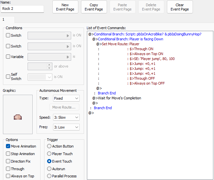
Task: Select the first '$>Jump: +0,+1' line
Action: point(142,64)
